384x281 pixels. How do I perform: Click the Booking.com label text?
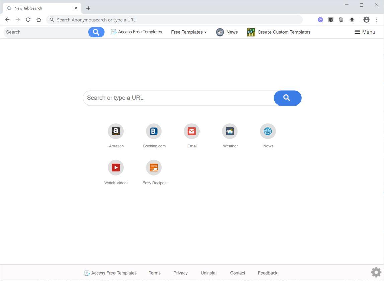coord(154,146)
